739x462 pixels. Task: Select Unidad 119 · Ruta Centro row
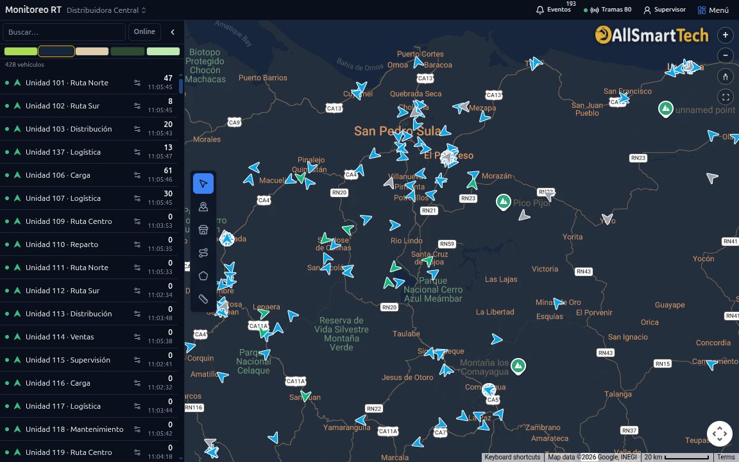pyautogui.click(x=89, y=452)
